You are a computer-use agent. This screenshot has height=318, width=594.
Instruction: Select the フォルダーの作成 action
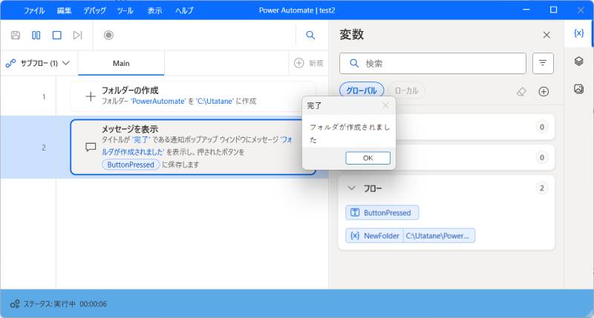[193, 96]
